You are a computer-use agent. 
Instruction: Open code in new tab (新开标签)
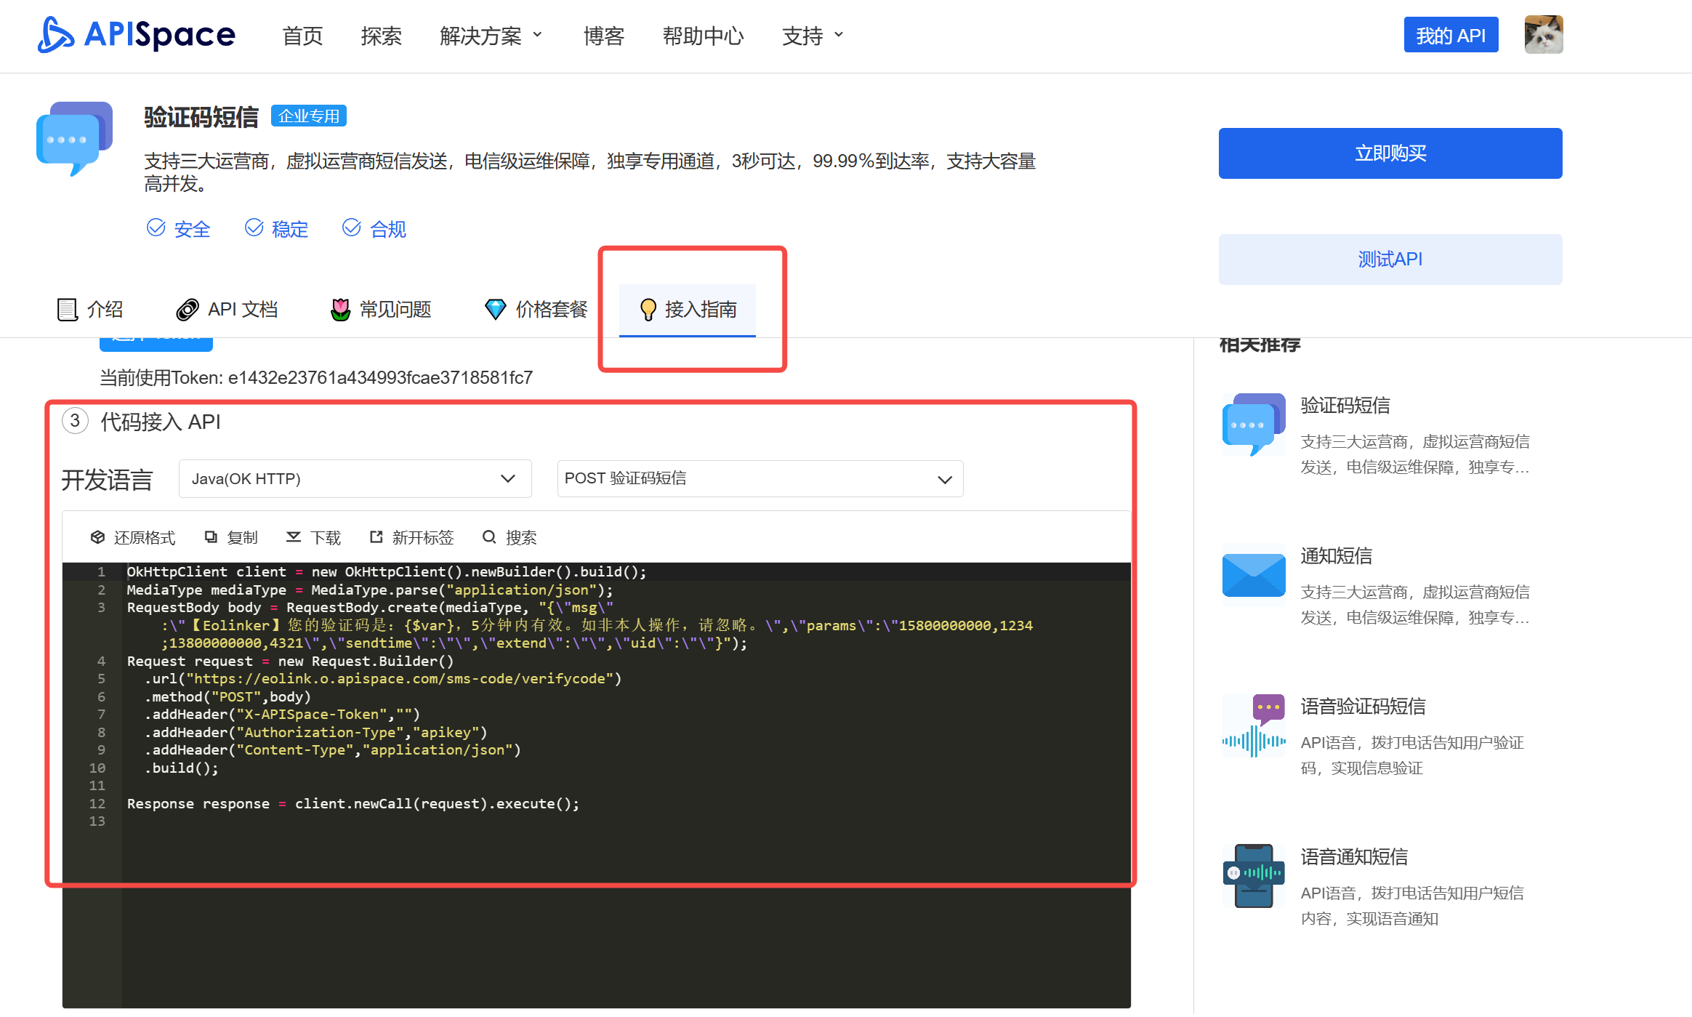coord(376,537)
